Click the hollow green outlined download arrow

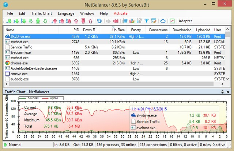(45, 21)
